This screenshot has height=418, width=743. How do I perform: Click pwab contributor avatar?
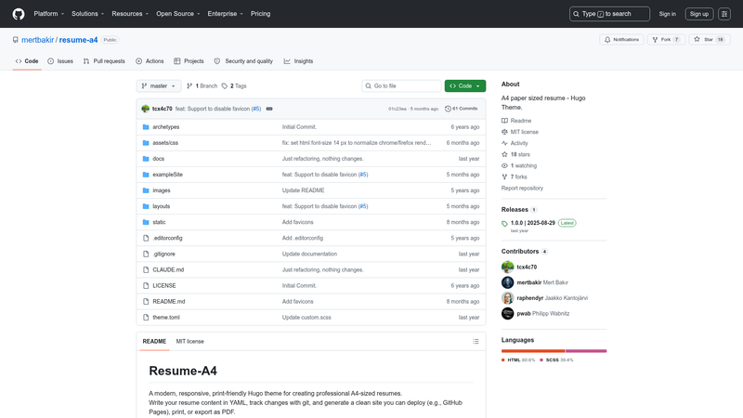(x=507, y=313)
